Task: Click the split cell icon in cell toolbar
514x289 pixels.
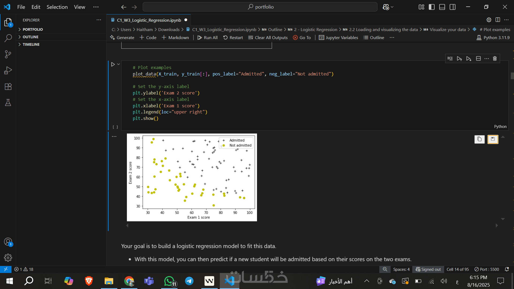Action: 478,59
